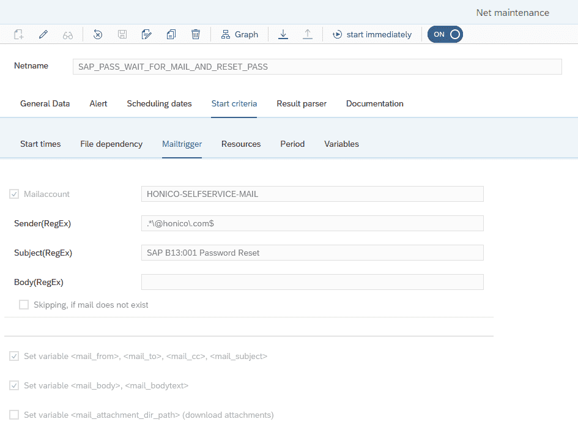Click the trash delete icon
Viewport: 578px width, 430px height.
pyautogui.click(x=196, y=35)
